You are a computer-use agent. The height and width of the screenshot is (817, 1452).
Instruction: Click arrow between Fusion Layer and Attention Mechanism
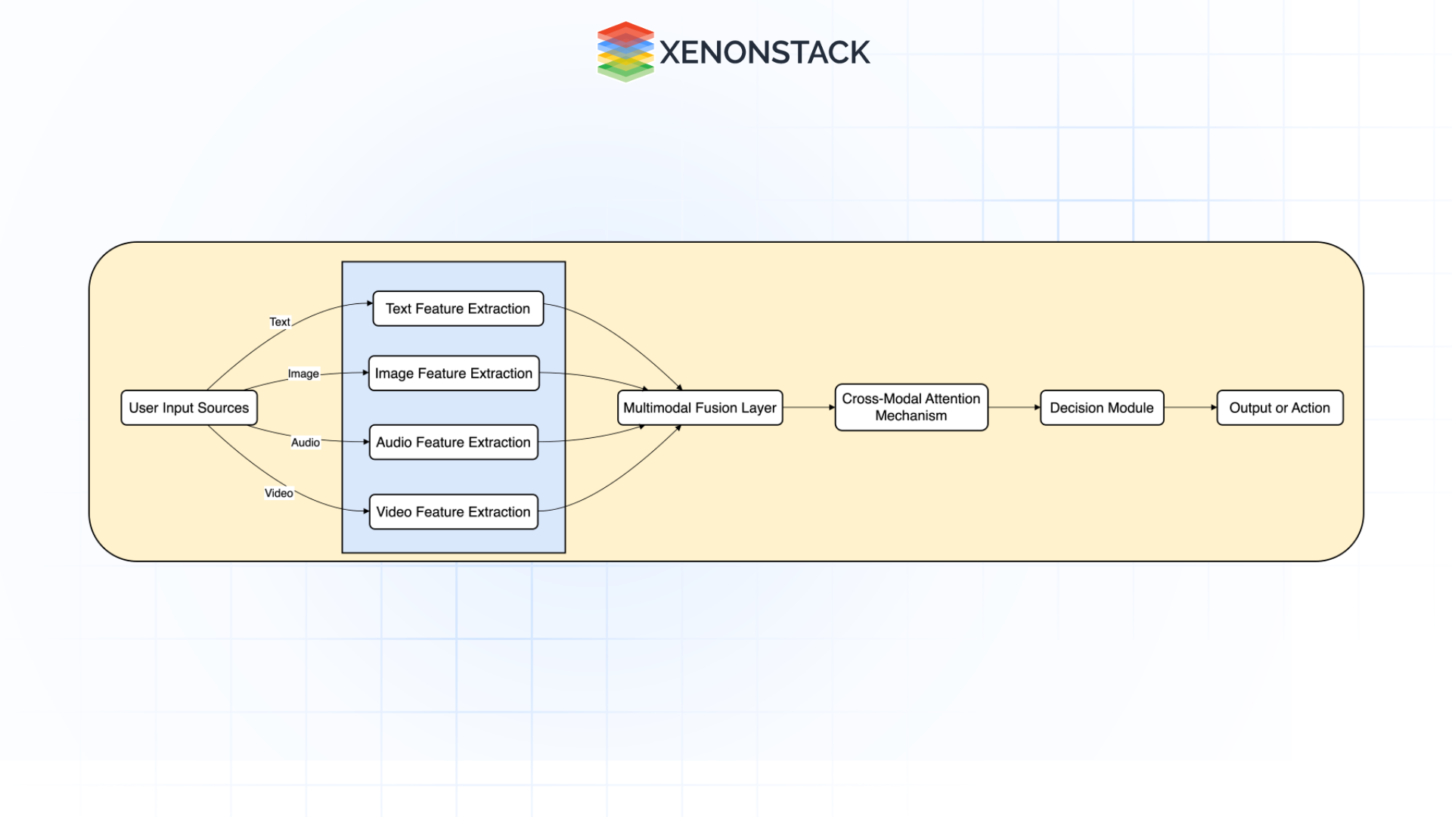(x=808, y=408)
